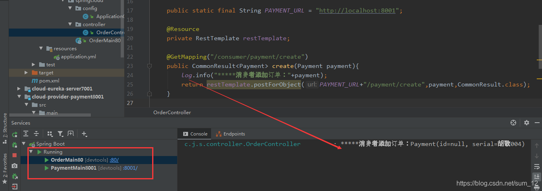Click line number 22 in the gutter
Screen dimensions: 542x191
click(130, 57)
